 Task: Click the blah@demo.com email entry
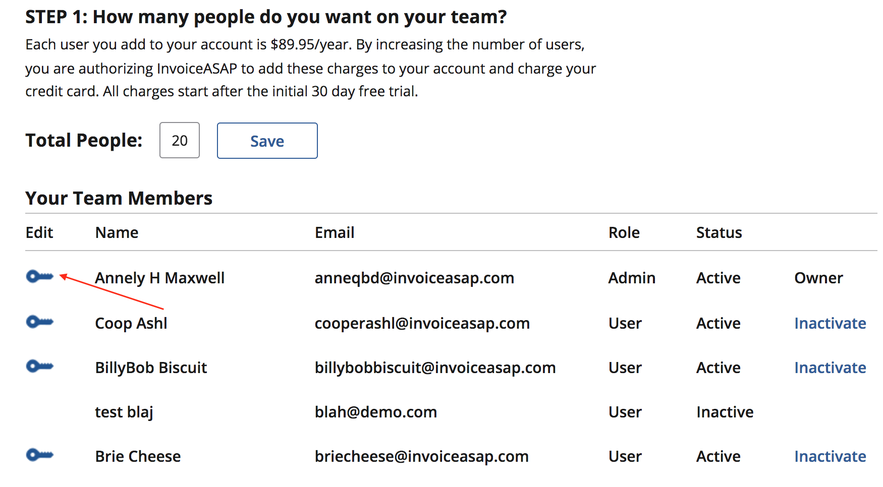click(x=375, y=412)
